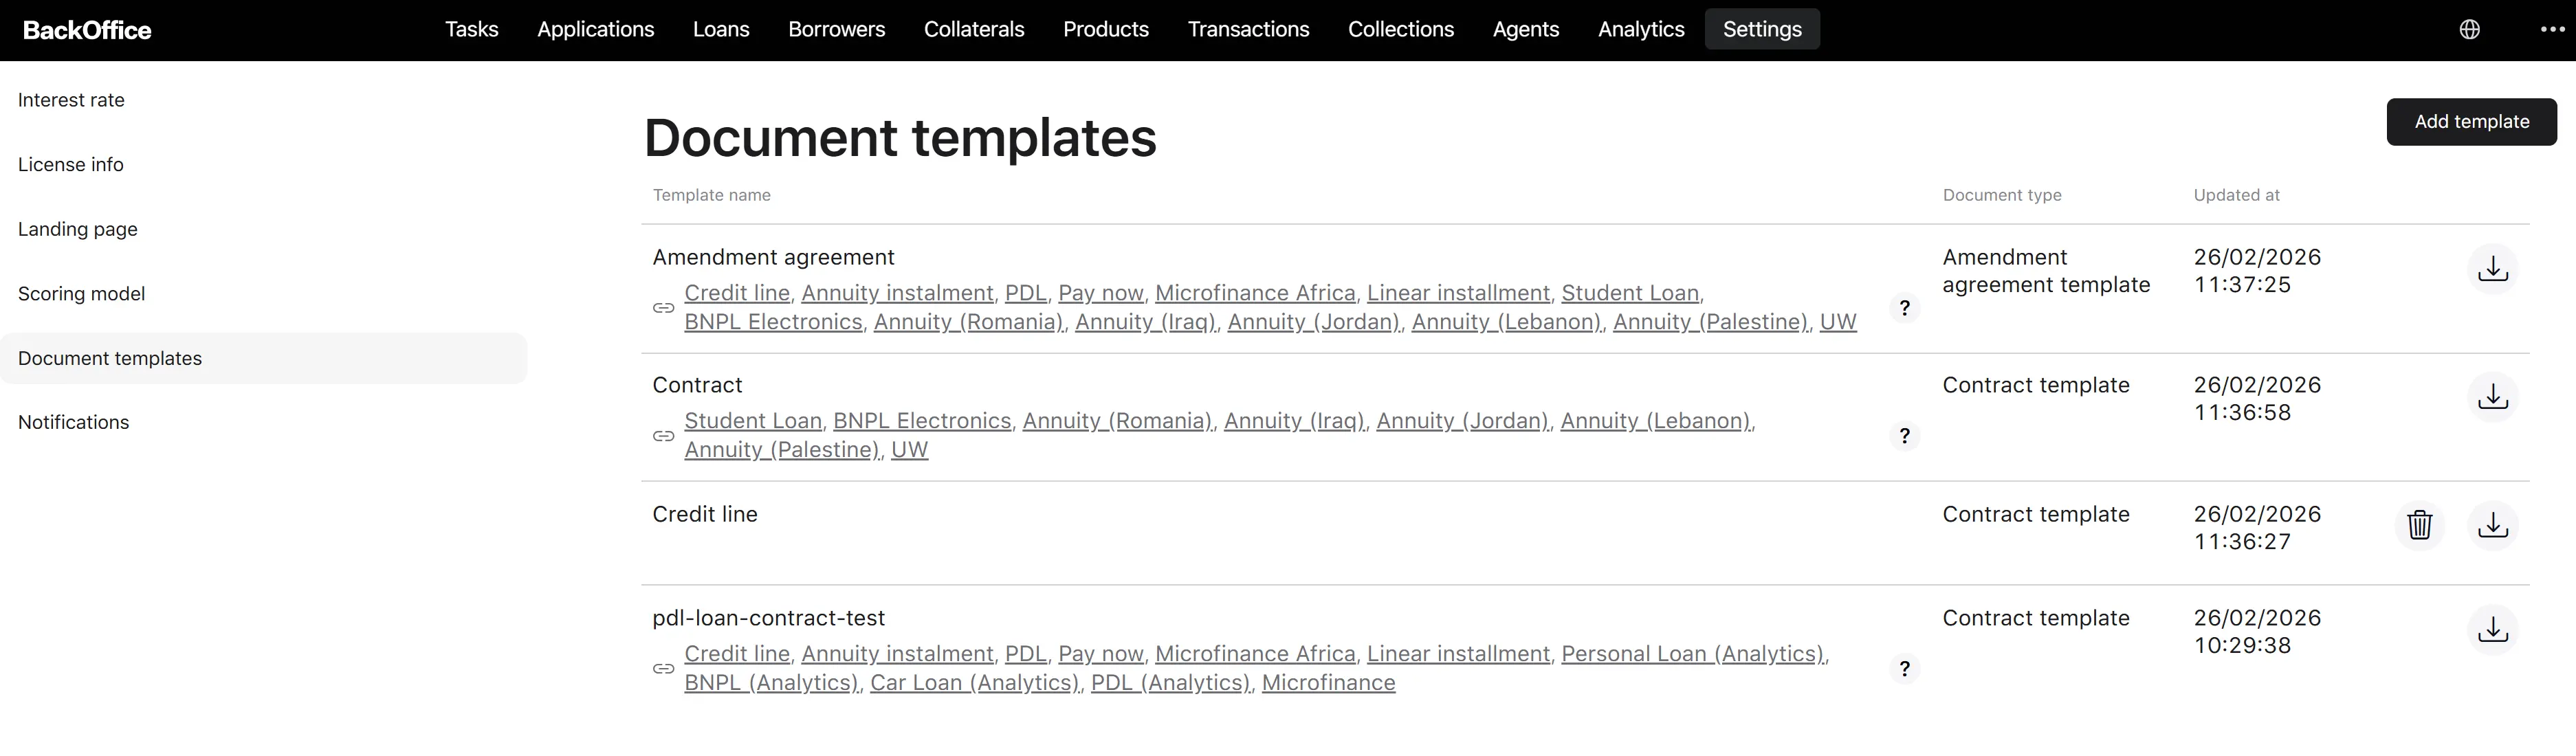Select Scoring model in the sidebar
Screen dimensions: 2576x756
(82, 294)
